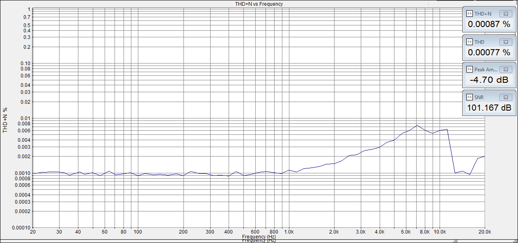Image resolution: width=518 pixels, height=243 pixels.
Task: Select the SNR meter title
Action: pyautogui.click(x=479, y=98)
